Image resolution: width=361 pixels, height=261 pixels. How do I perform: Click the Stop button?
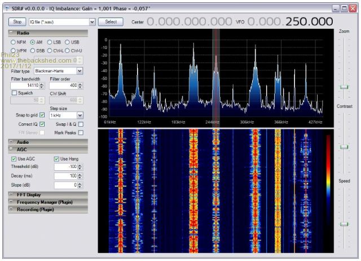(17, 21)
